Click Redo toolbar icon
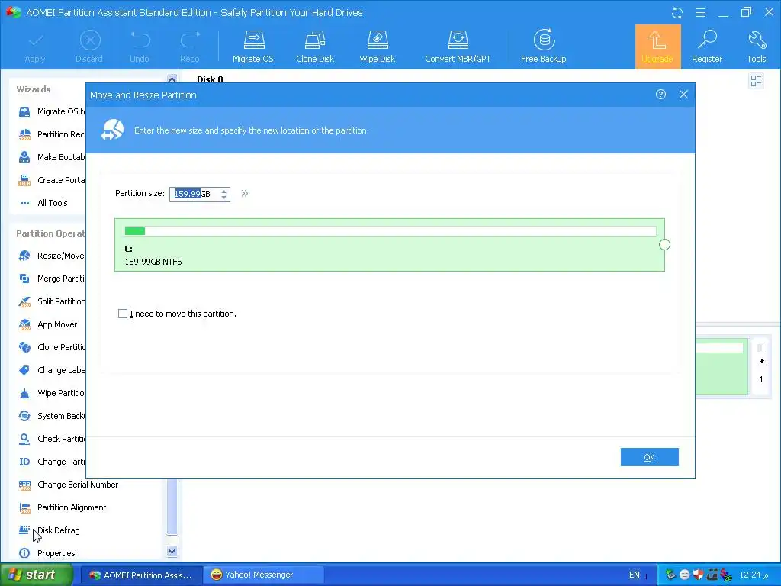This screenshot has width=781, height=586. tap(190, 47)
